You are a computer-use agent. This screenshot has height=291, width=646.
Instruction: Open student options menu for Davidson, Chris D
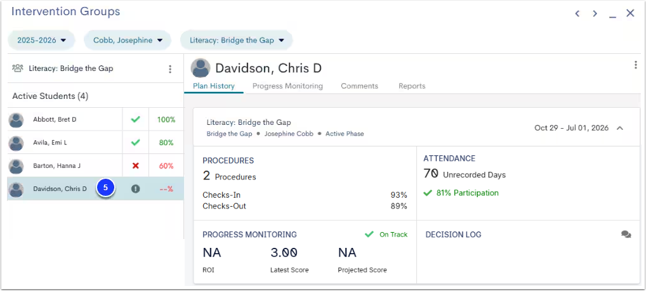coord(635,65)
